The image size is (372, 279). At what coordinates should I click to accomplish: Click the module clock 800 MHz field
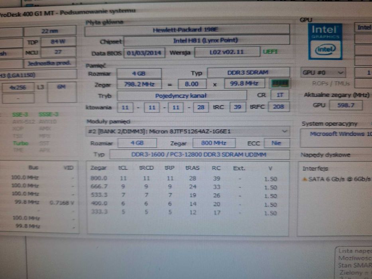coord(214,143)
